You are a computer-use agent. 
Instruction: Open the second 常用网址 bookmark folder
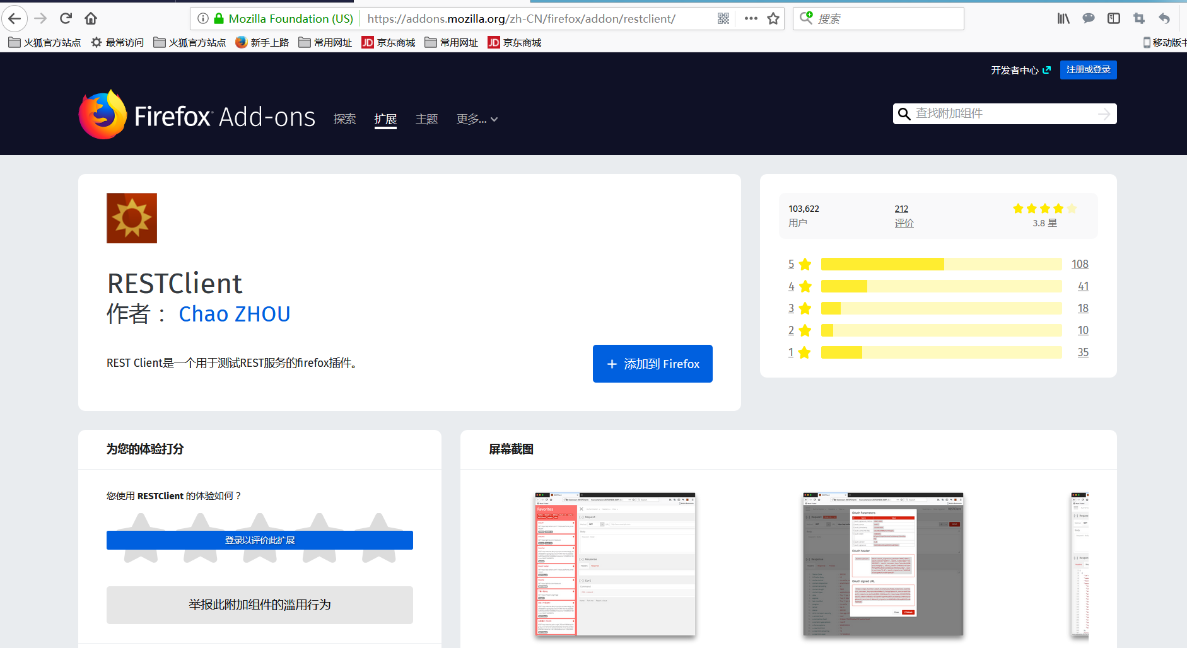[x=452, y=42]
